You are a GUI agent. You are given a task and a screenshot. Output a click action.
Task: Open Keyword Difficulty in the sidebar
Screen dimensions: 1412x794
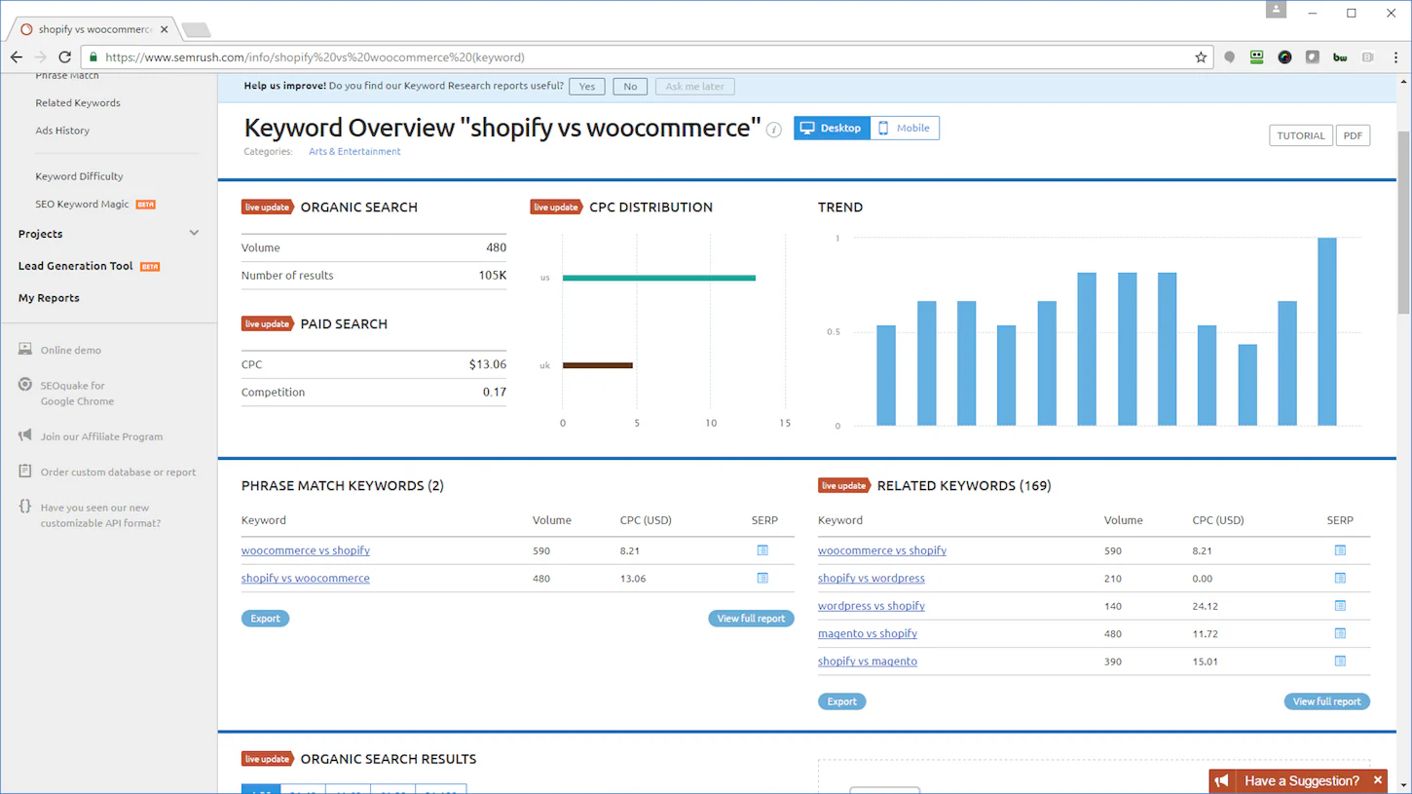[79, 176]
